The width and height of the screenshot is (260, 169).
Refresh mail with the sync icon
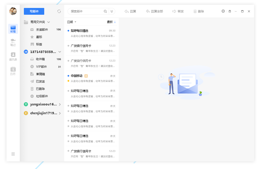tap(59, 11)
